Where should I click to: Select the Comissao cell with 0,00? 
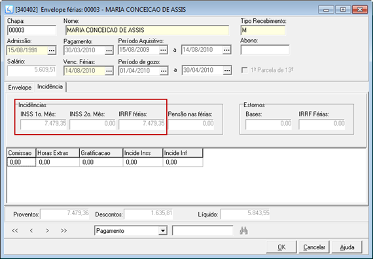click(x=22, y=162)
